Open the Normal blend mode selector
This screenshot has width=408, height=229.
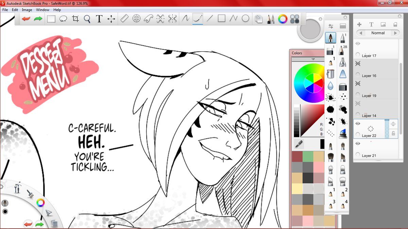click(x=378, y=33)
